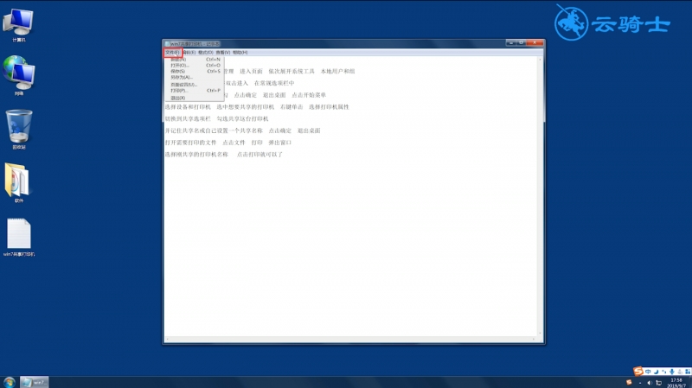
Task: Choose 退出(X) in the File menu
Action: click(x=194, y=98)
